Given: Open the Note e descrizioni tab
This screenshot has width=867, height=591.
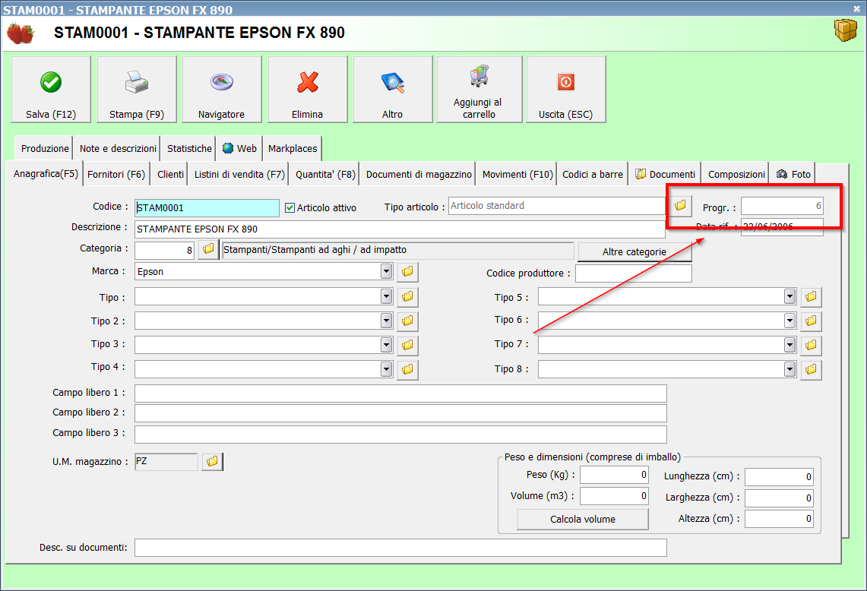Looking at the screenshot, I should pos(117,148).
